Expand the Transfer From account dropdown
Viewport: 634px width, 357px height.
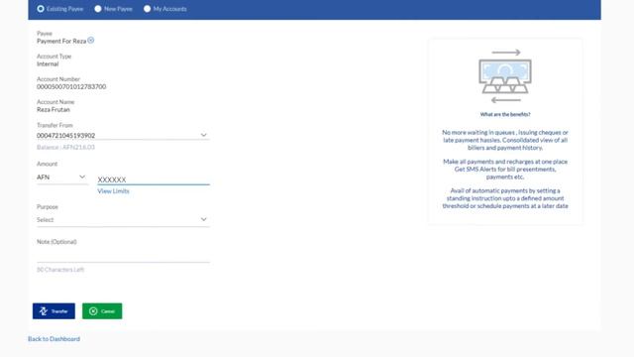(123, 135)
